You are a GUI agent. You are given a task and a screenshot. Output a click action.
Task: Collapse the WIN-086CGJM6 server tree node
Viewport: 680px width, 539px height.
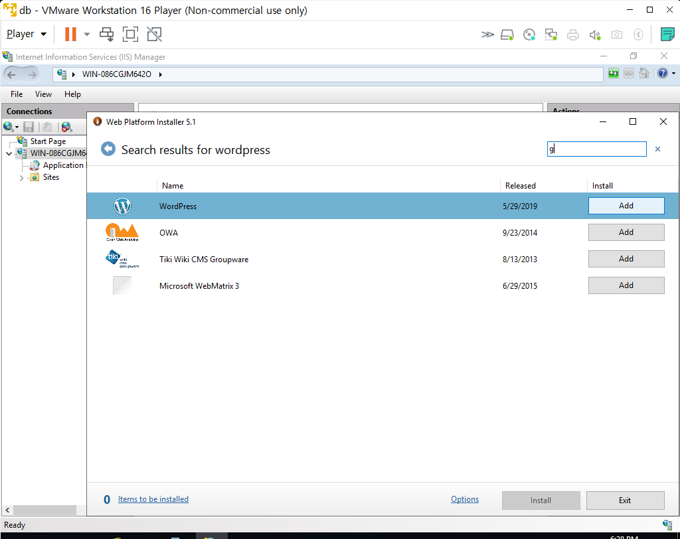click(x=9, y=153)
